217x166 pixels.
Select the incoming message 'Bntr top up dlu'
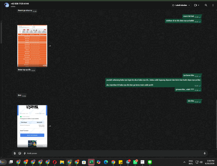[x=26, y=70]
